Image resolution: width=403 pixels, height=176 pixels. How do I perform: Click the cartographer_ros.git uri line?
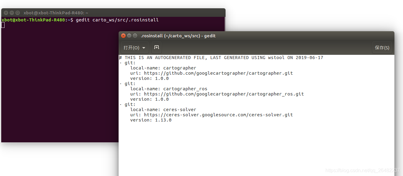tap(217, 94)
